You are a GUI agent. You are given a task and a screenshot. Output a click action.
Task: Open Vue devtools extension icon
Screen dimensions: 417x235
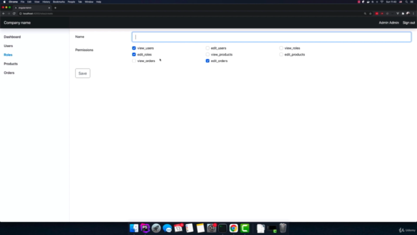coord(397,14)
